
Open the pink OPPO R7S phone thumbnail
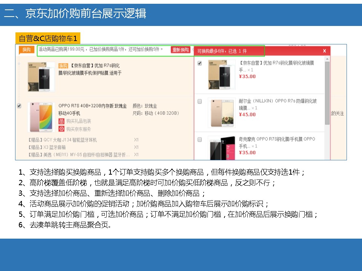tap(41, 117)
